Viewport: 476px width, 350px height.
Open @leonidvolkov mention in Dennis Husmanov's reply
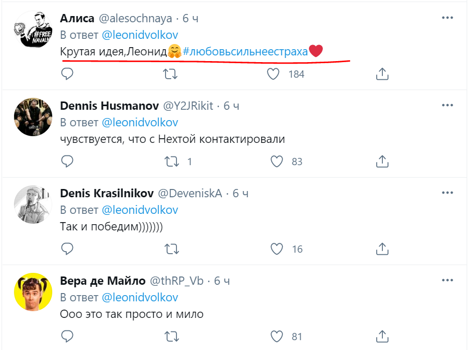tap(140, 123)
